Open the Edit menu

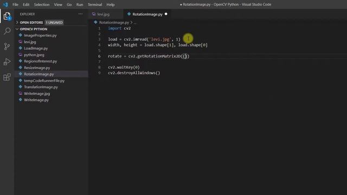coord(26,4)
